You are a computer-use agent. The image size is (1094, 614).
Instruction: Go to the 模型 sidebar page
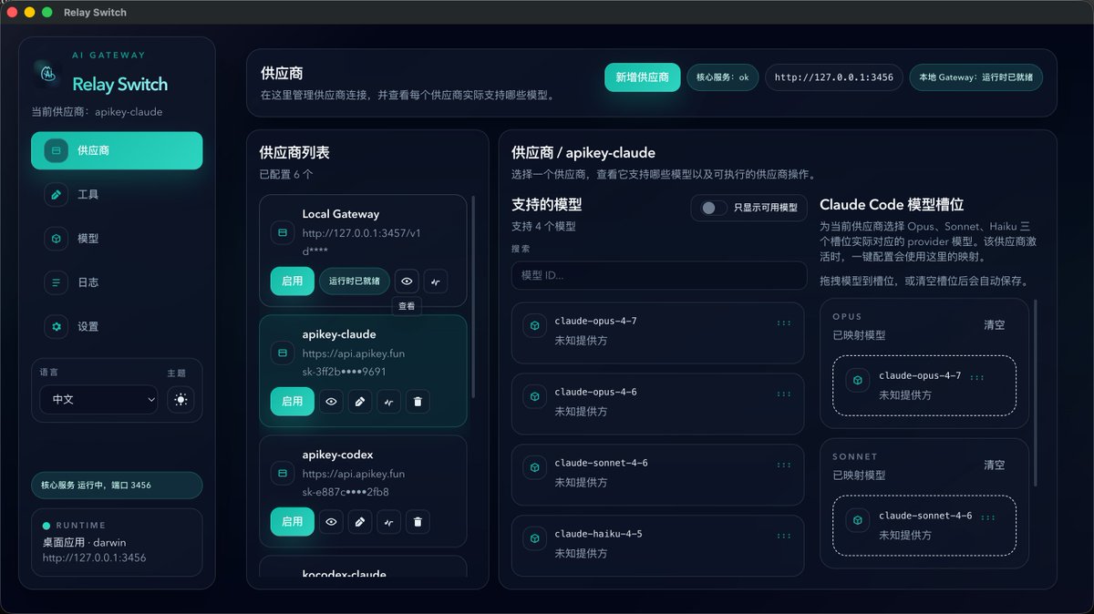coord(117,238)
